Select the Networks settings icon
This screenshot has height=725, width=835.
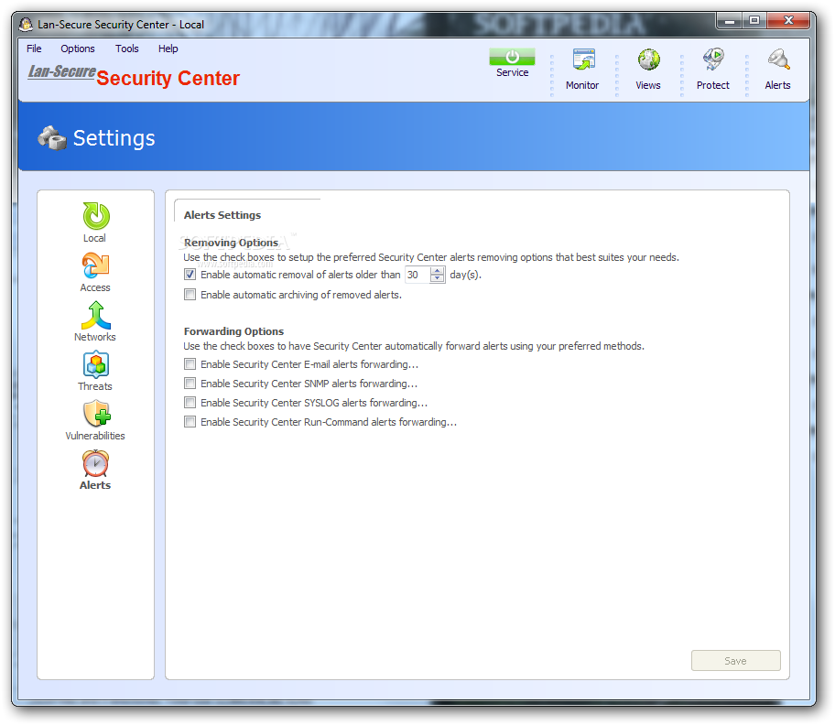(x=96, y=315)
